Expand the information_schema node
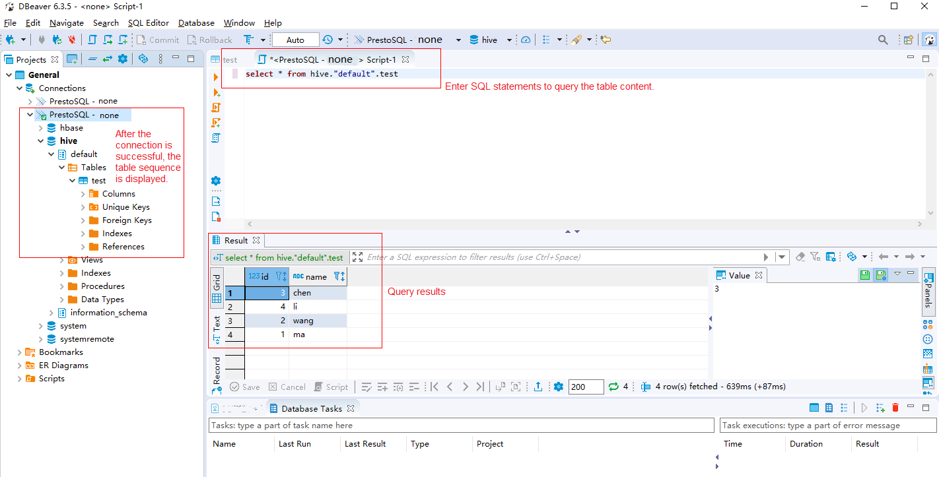The height and width of the screenshot is (477, 939). [x=52, y=312]
